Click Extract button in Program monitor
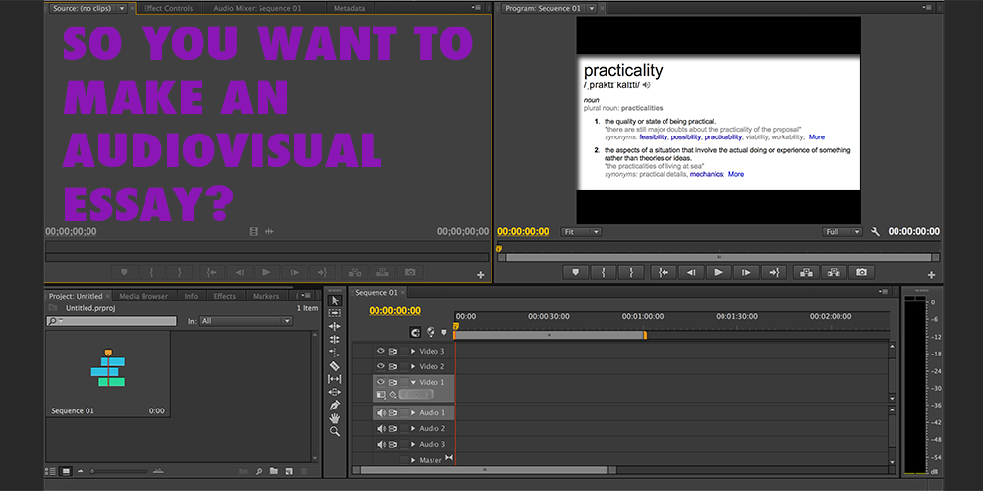The width and height of the screenshot is (983, 491). pos(834,272)
